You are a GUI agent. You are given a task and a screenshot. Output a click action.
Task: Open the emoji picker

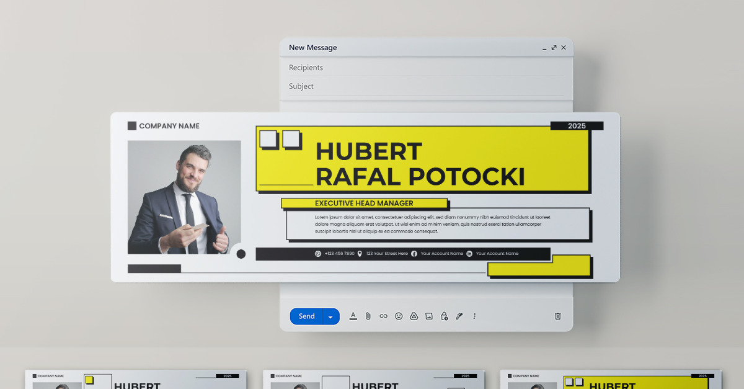pyautogui.click(x=399, y=316)
